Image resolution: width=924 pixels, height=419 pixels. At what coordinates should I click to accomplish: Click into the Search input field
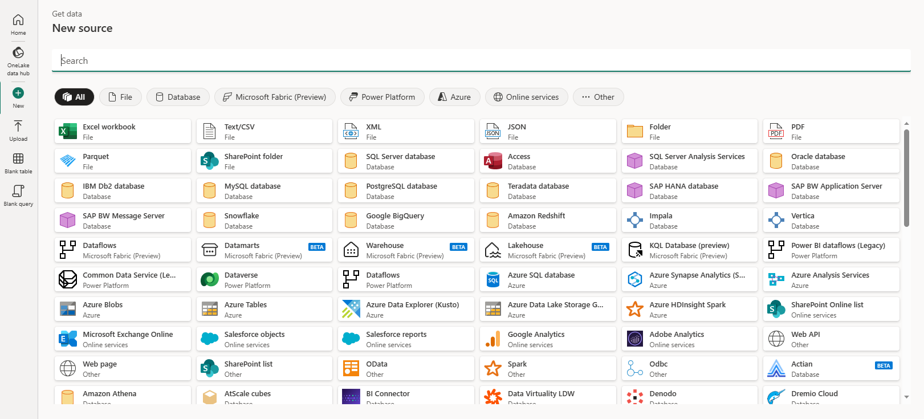tap(481, 60)
